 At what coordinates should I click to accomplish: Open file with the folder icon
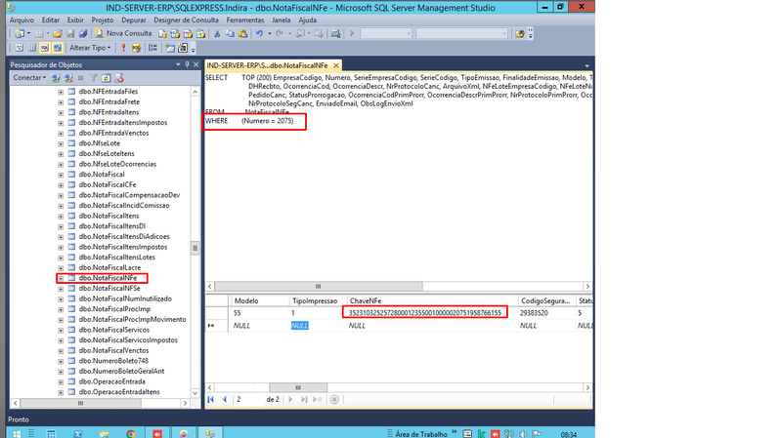(58, 33)
